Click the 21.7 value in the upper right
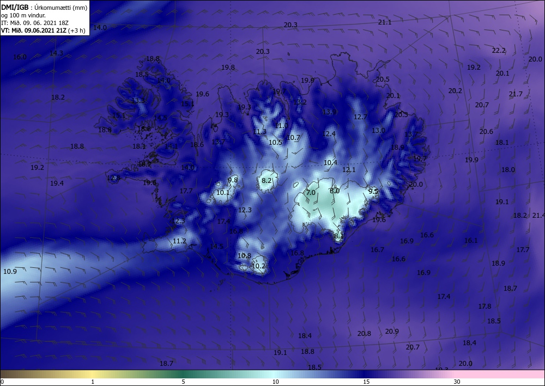Image resolution: width=545 pixels, height=386 pixels. coord(516,94)
